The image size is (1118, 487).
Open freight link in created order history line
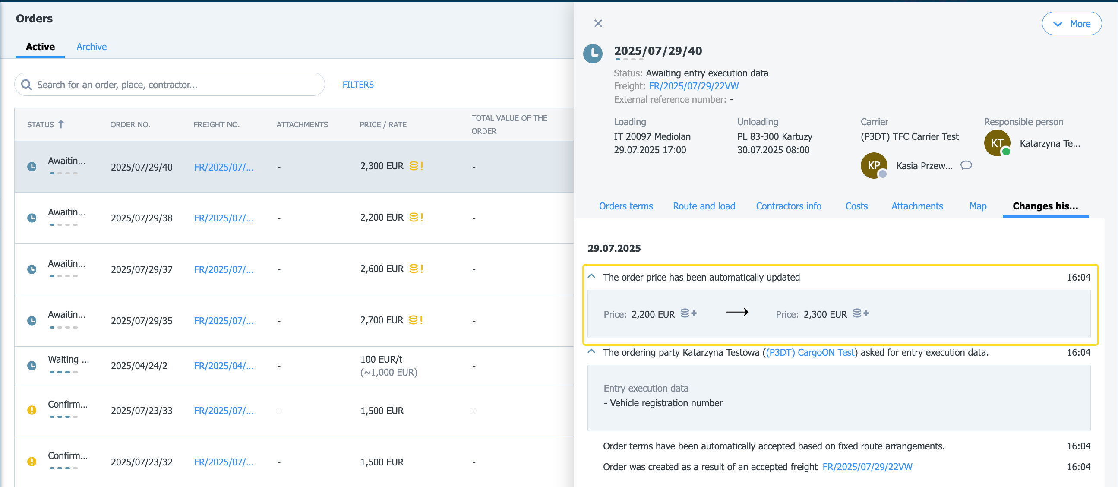[867, 467]
